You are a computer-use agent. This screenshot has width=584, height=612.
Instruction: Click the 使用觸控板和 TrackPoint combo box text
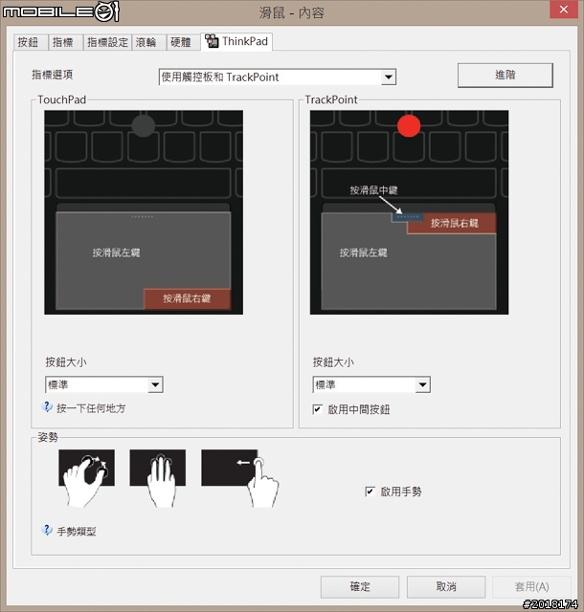click(220, 77)
